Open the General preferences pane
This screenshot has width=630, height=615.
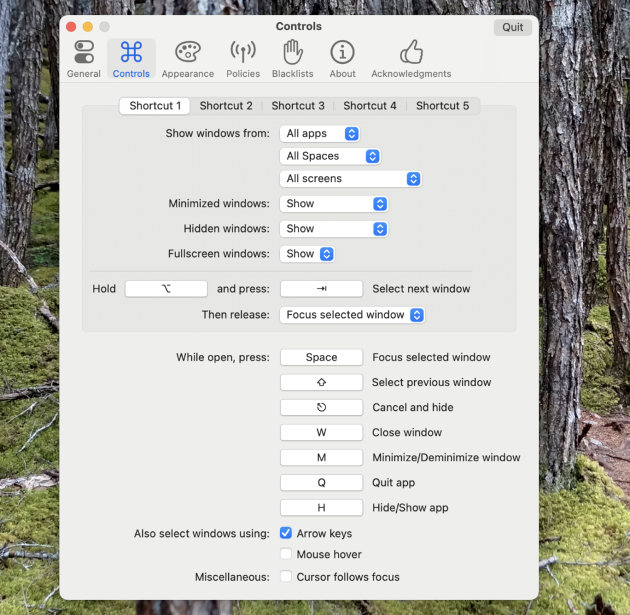(84, 59)
